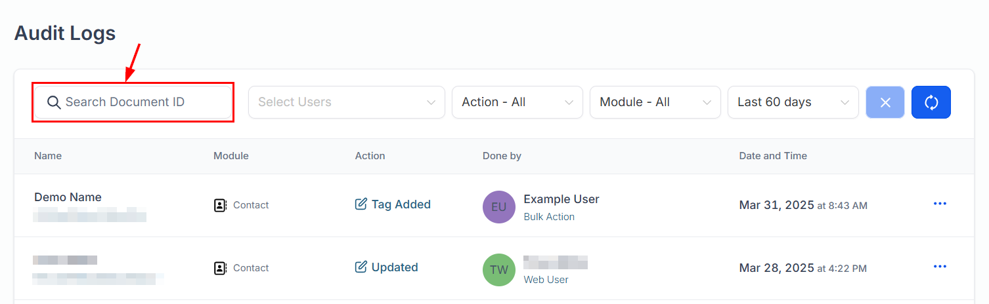Expand the Action - All filter
The width and height of the screenshot is (989, 304).
coord(517,102)
